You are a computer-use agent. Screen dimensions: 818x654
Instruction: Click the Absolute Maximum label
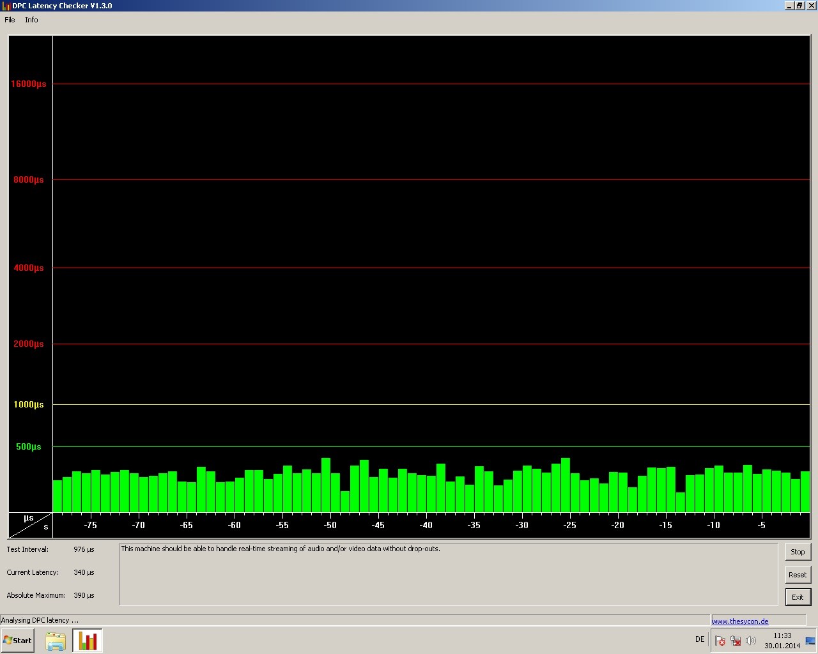[x=36, y=595]
